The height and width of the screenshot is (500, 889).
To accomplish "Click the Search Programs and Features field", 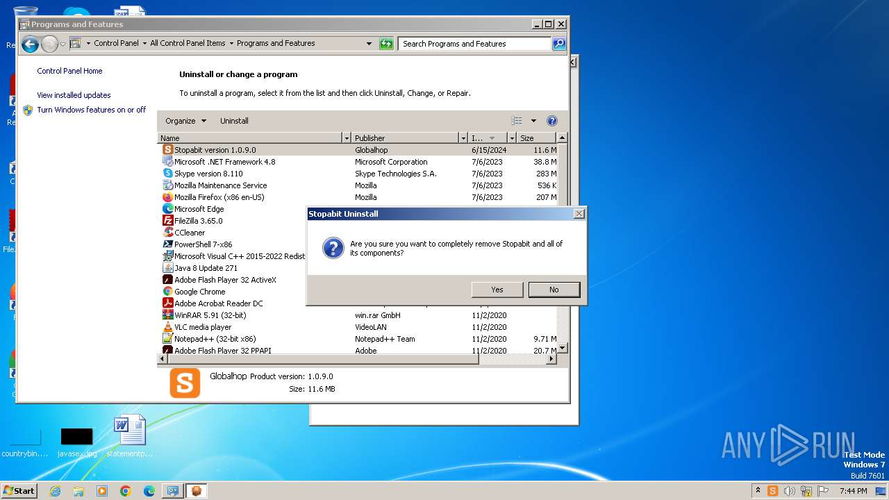I will coord(475,44).
